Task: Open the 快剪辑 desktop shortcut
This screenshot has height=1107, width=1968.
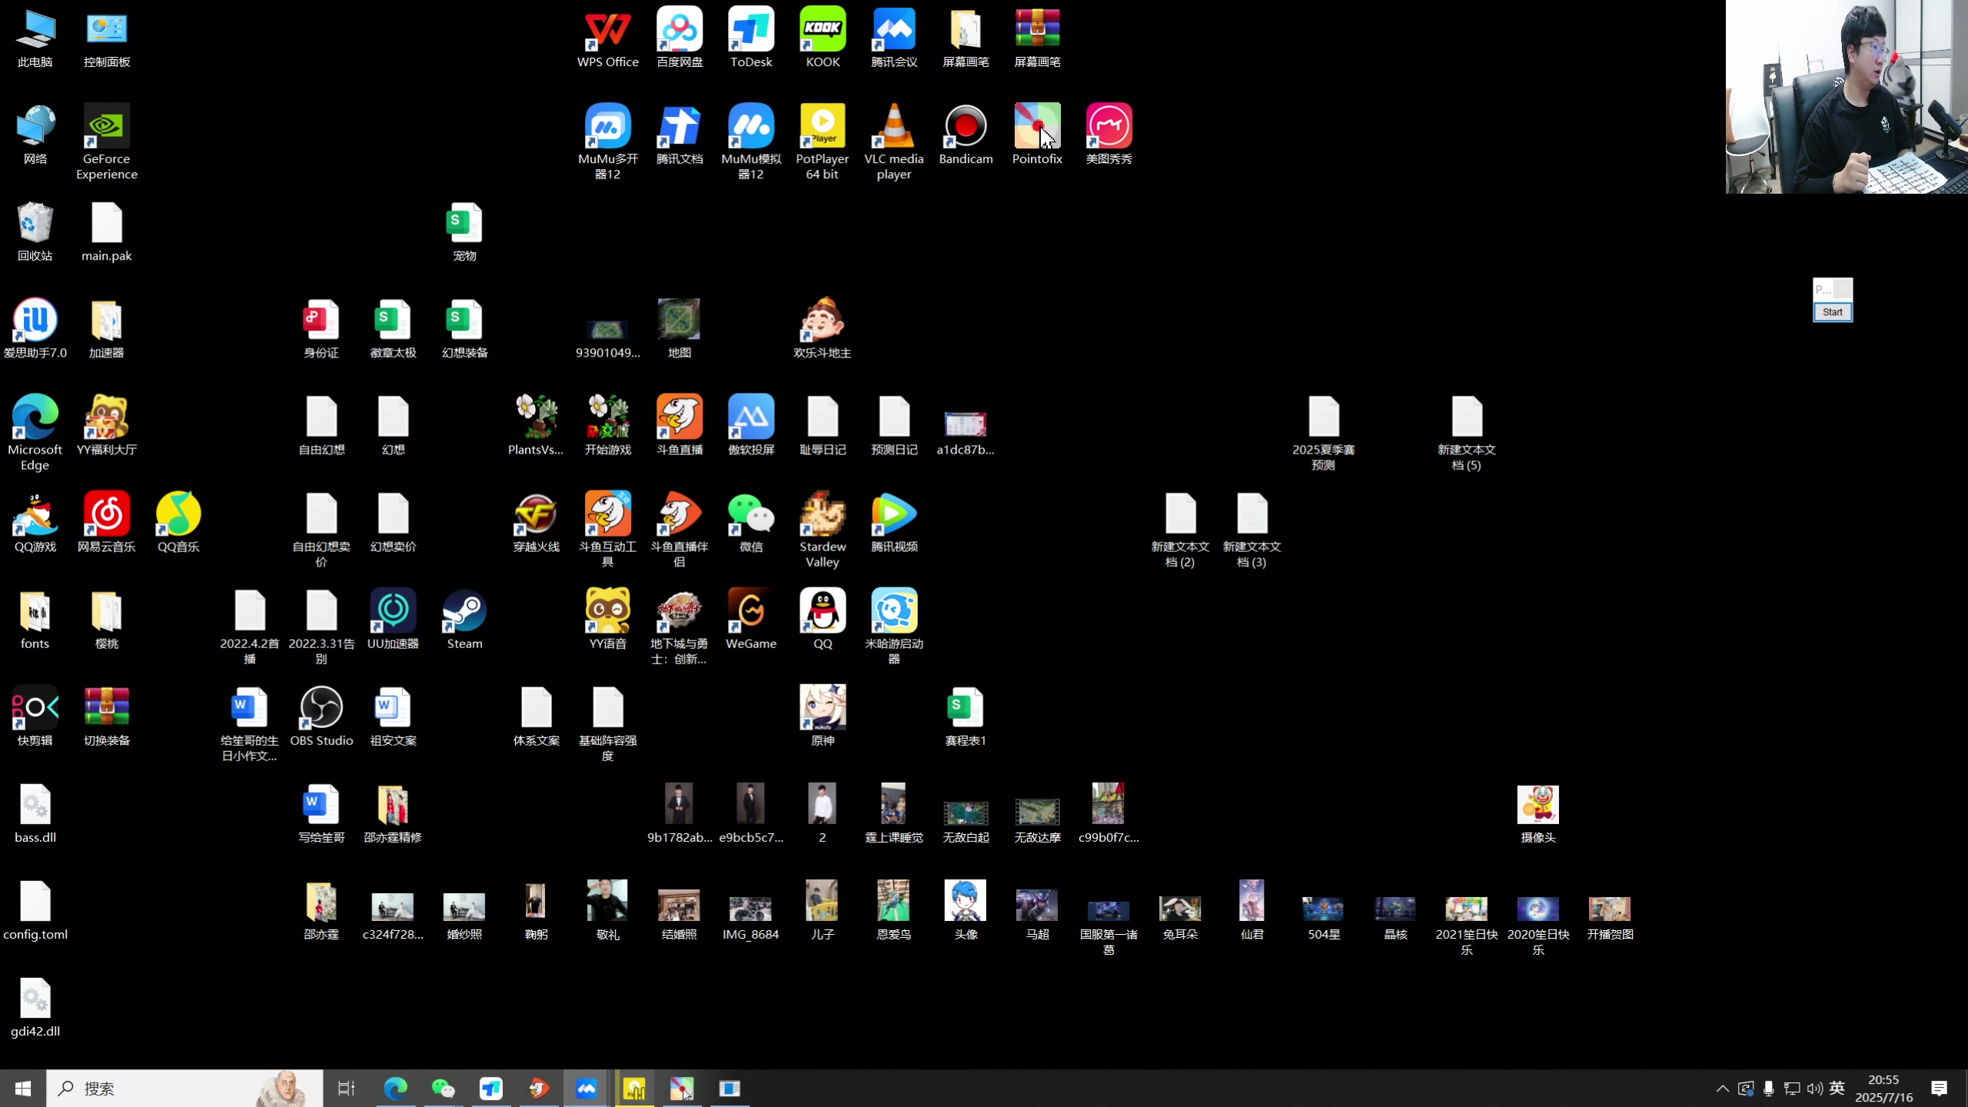Action: (35, 716)
